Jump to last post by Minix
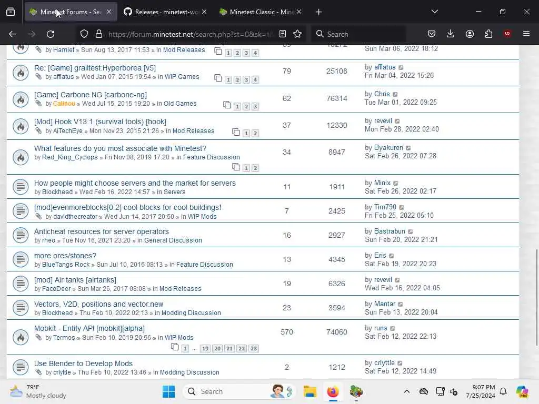This screenshot has height=404, width=539. tap(396, 184)
